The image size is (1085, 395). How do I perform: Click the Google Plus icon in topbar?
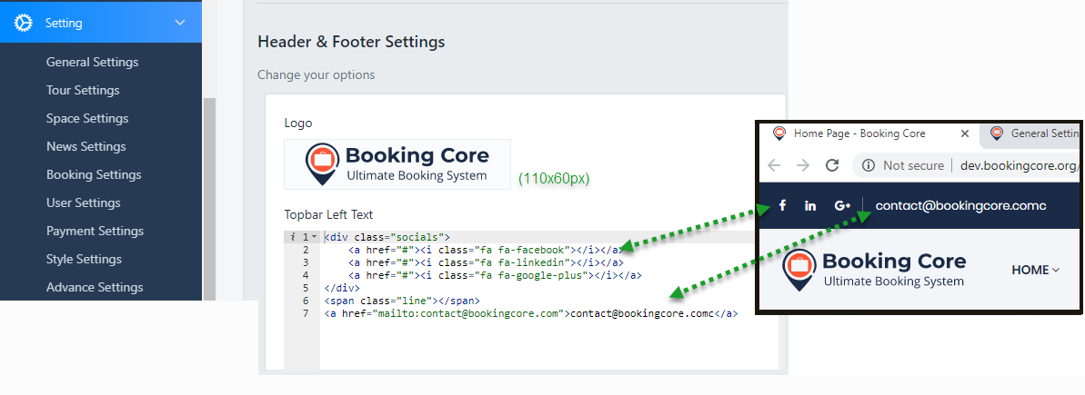[842, 206]
